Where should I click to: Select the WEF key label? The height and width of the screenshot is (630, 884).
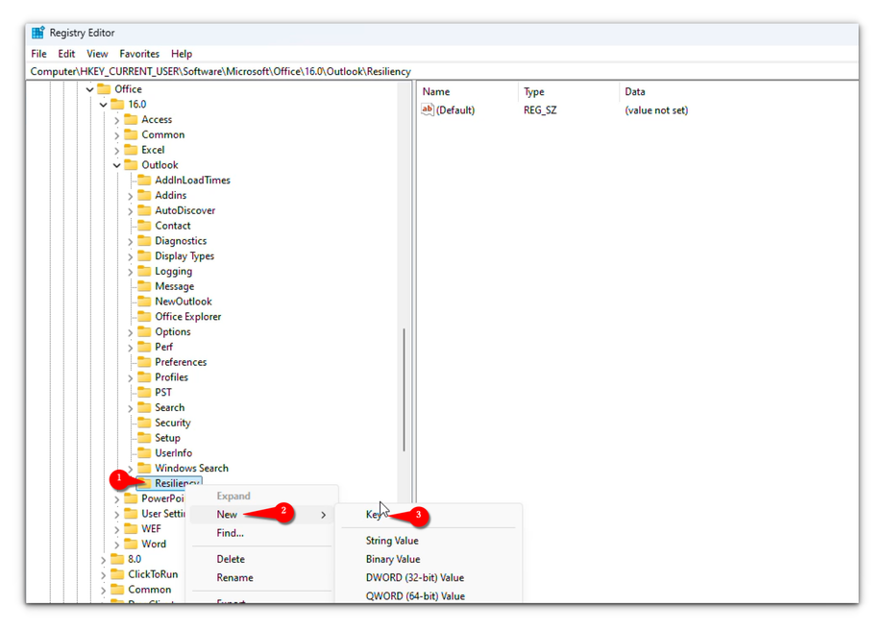(x=151, y=529)
